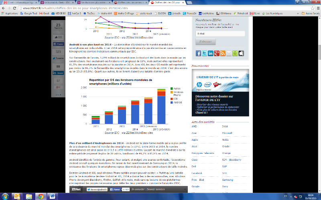Screen dimensions: 321x200
Task: Open the Samsung company link
Action: point(228,180)
